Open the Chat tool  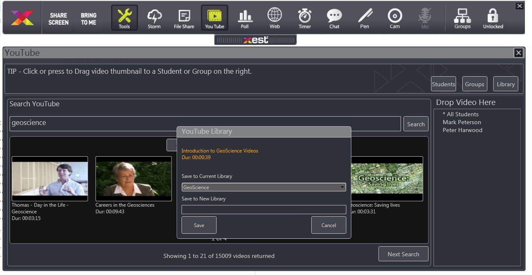point(335,19)
